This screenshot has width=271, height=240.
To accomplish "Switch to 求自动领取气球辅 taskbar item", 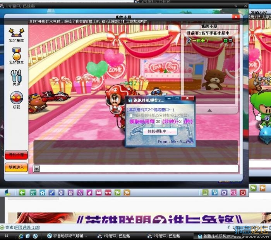I will tap(67, 236).
